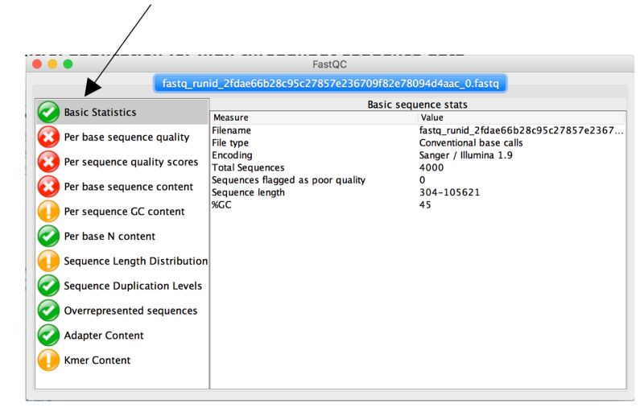
Task: Click the %GC row label
Action: pyautogui.click(x=221, y=204)
